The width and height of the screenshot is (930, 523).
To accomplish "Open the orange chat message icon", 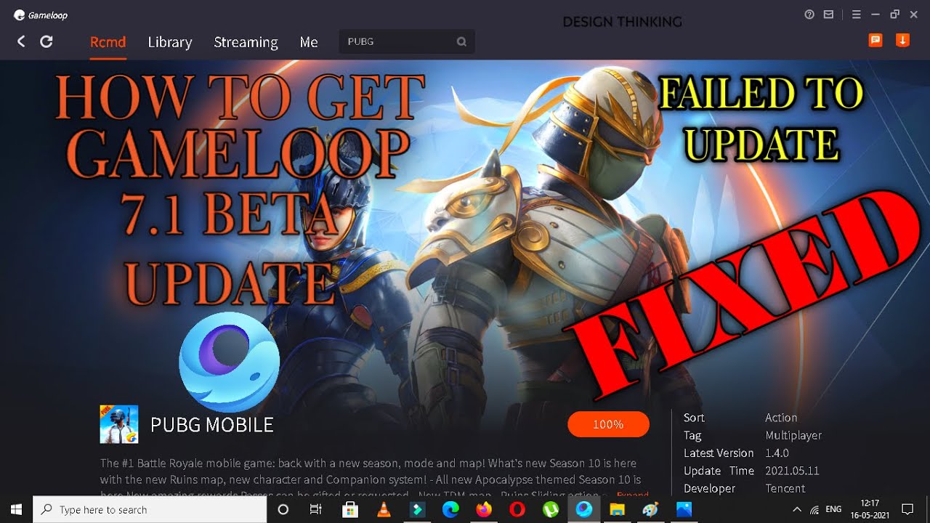I will [876, 41].
